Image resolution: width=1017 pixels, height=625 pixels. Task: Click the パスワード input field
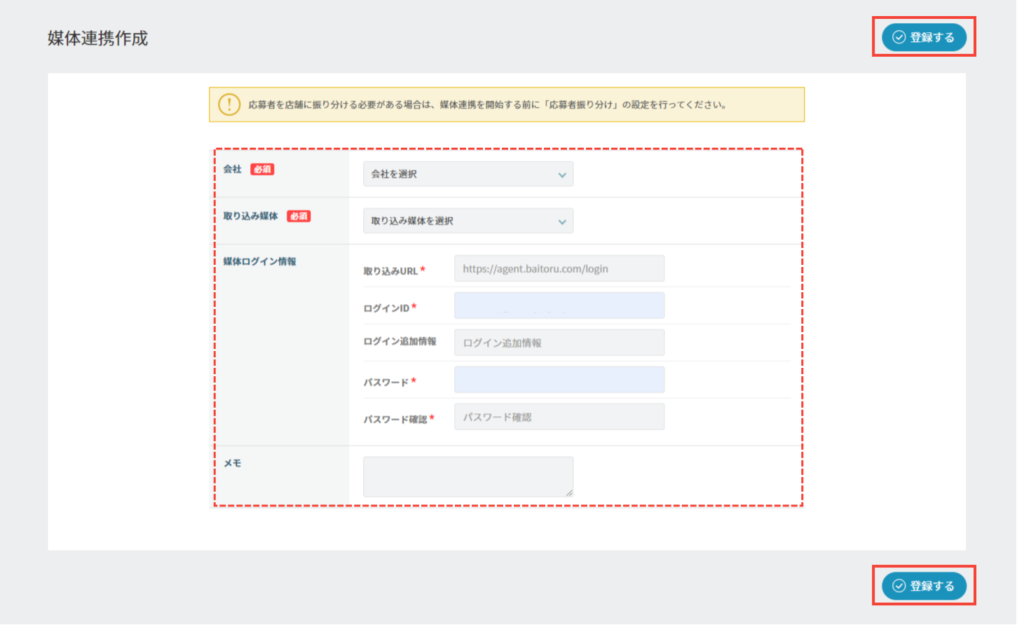tap(559, 380)
